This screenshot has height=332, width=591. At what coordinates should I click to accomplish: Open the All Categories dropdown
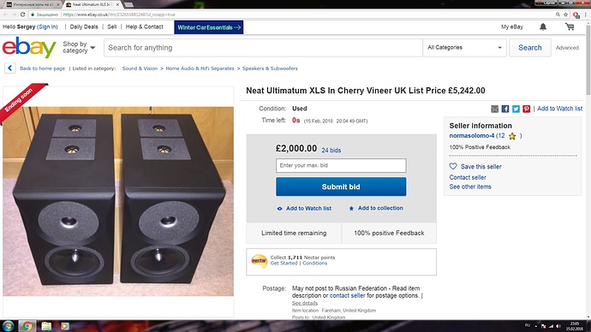tap(464, 47)
